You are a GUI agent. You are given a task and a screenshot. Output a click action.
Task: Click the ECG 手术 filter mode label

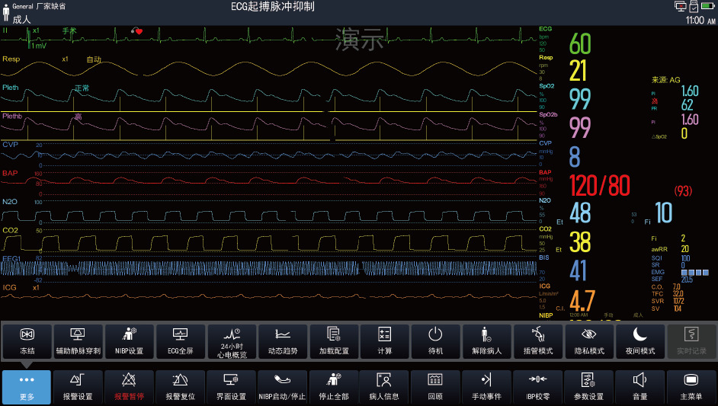(x=69, y=30)
